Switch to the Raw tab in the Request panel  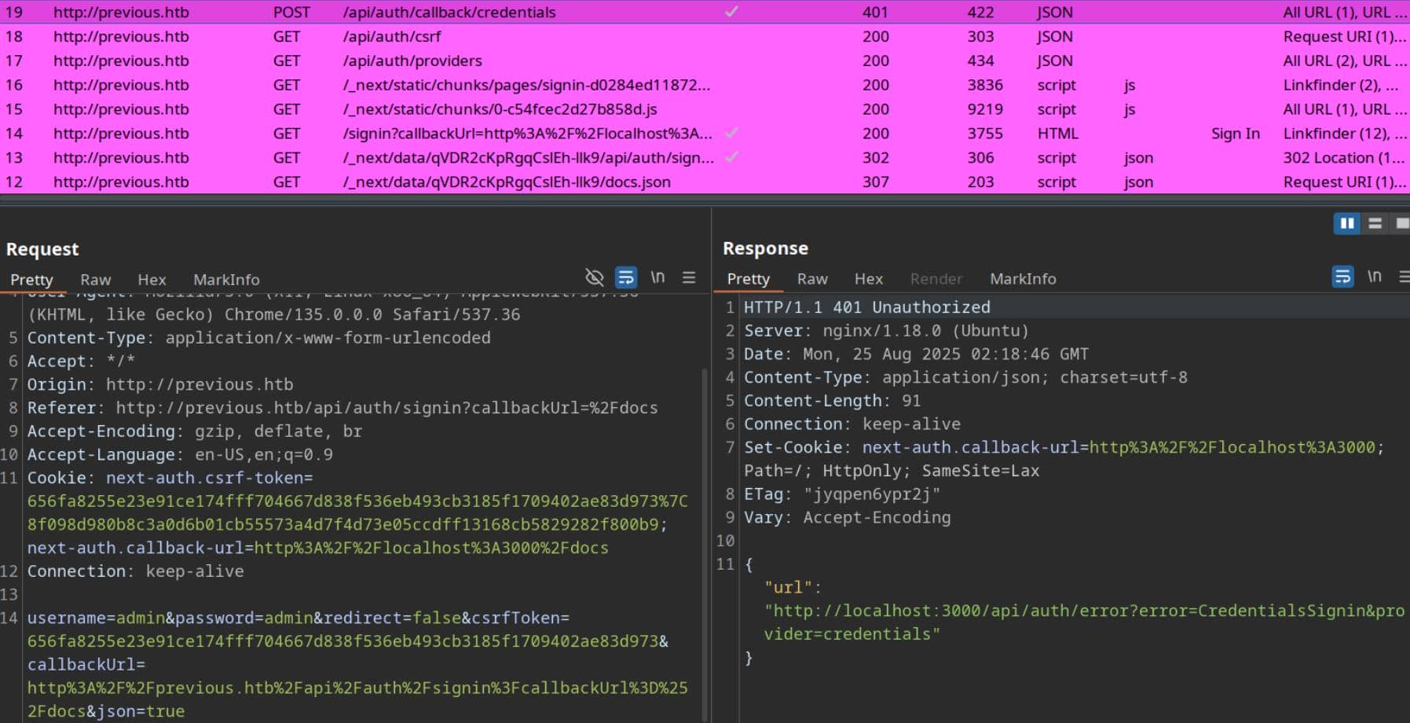[95, 280]
